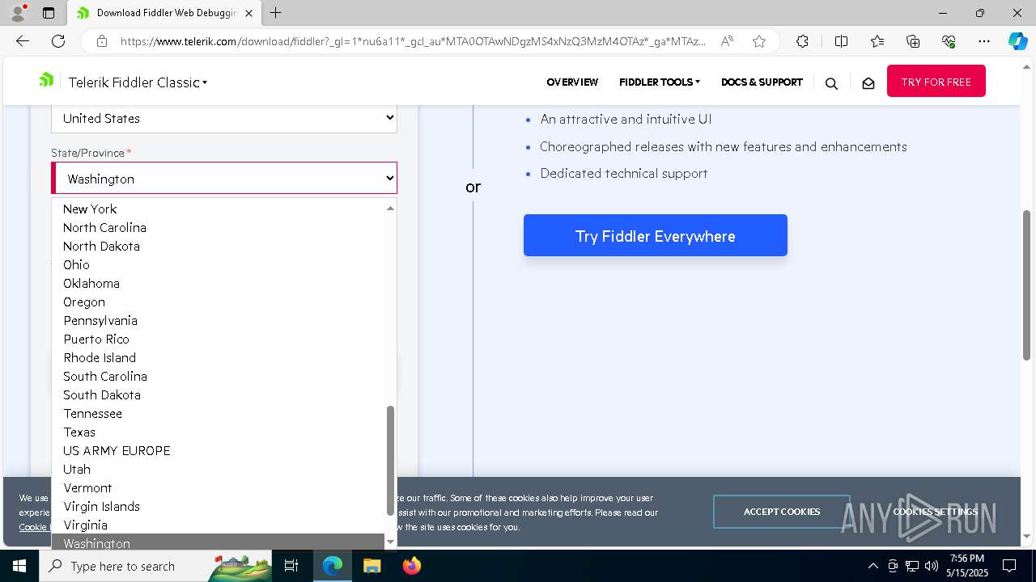Expand Telerik Fiddler Classic product dropdown
The image size is (1036, 582).
138,82
